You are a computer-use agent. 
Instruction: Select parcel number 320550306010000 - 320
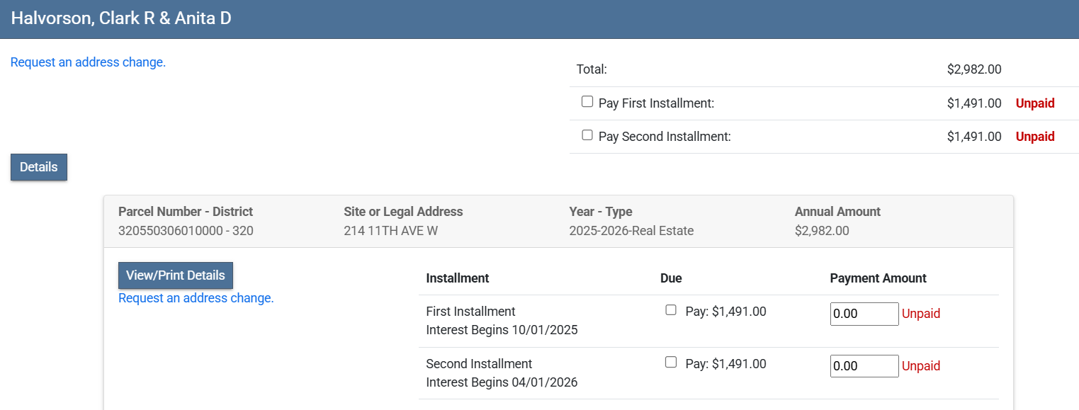tap(186, 231)
